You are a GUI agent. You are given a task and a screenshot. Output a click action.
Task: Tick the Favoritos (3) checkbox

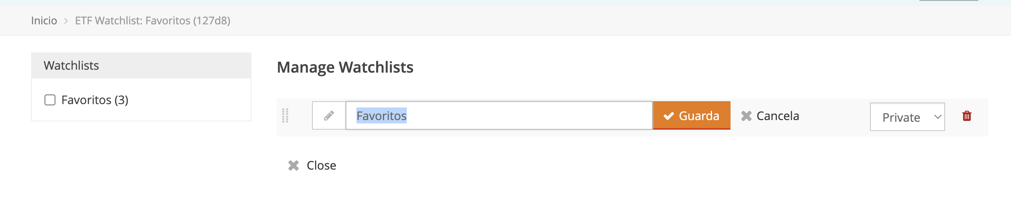50,100
